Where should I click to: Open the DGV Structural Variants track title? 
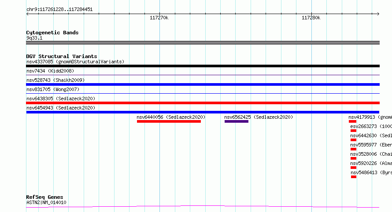tap(62, 56)
